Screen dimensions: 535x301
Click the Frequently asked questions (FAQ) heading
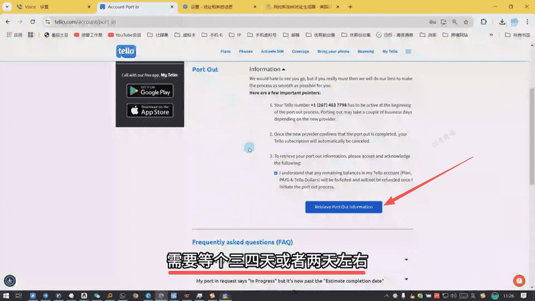242,242
